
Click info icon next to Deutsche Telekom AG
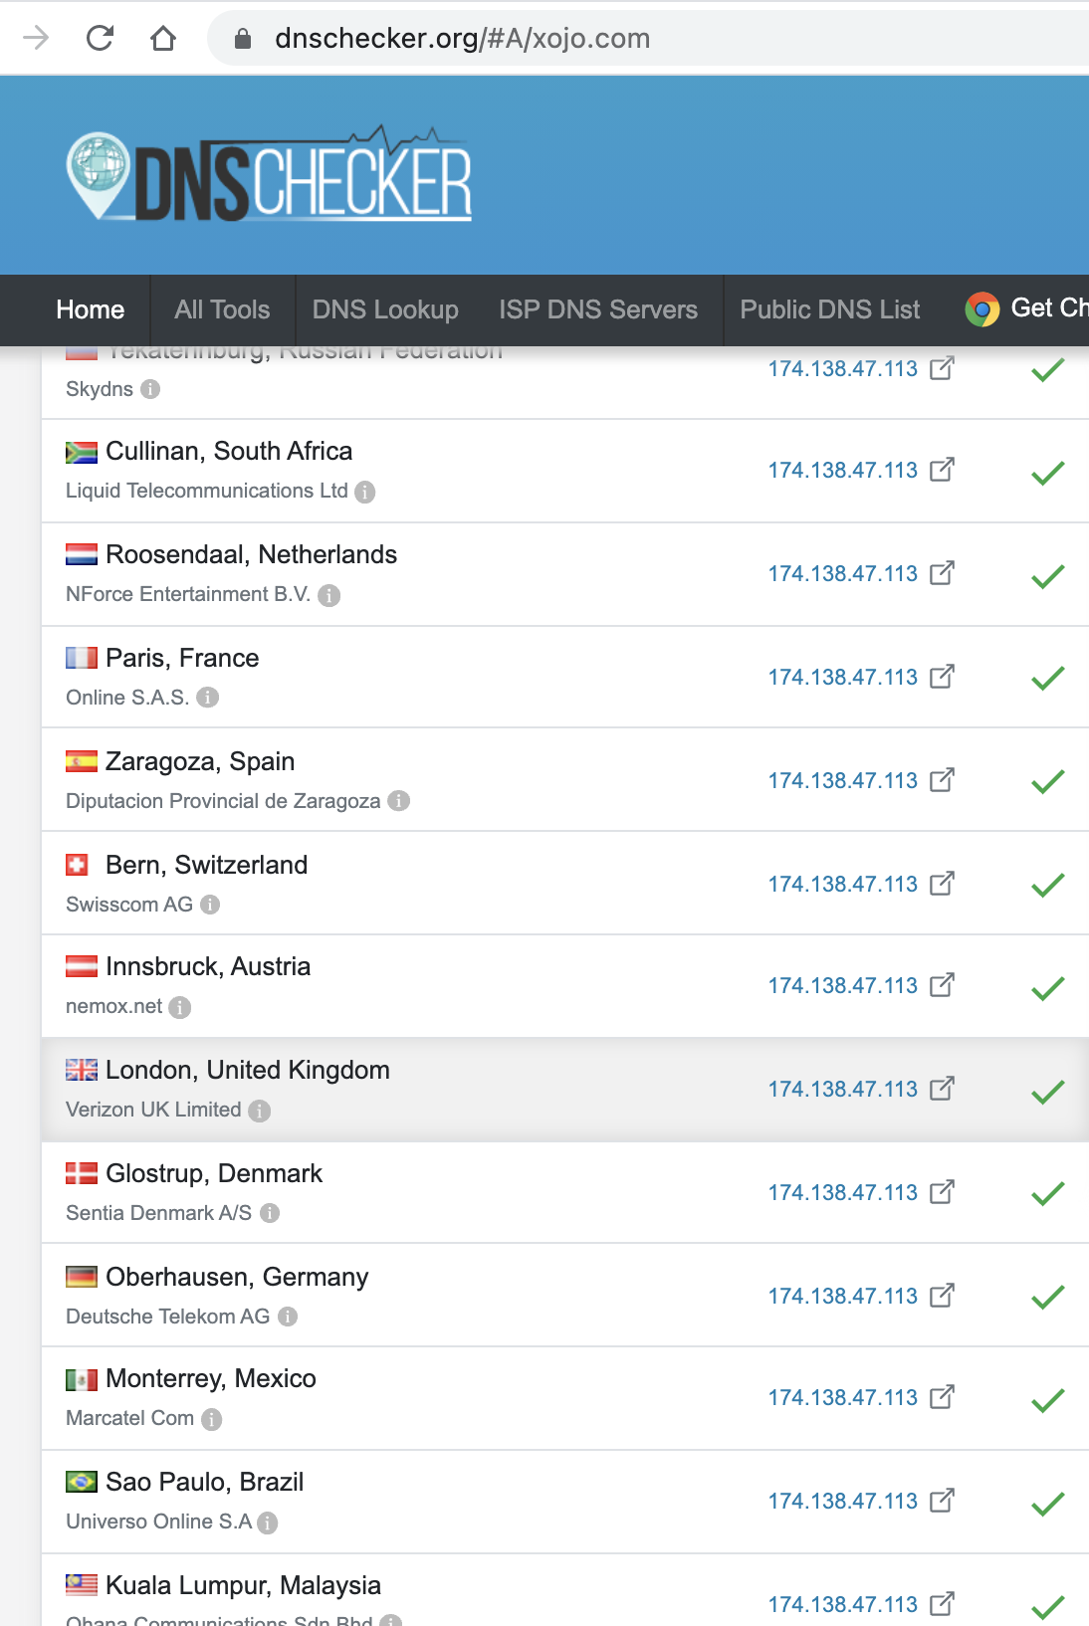click(288, 1317)
